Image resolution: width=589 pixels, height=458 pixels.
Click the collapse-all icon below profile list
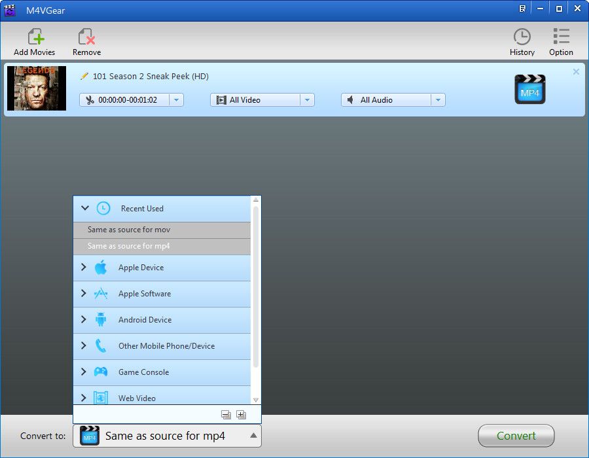226,414
